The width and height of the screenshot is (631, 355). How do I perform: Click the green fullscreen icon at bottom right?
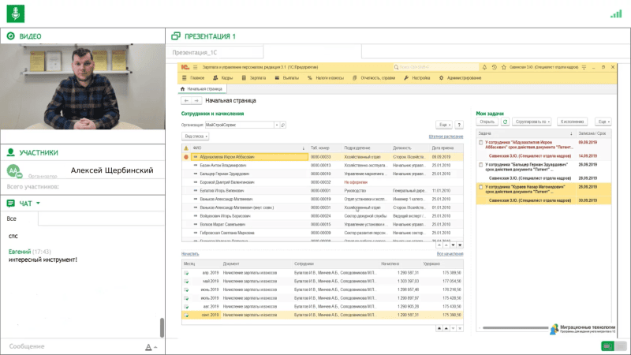pyautogui.click(x=608, y=346)
